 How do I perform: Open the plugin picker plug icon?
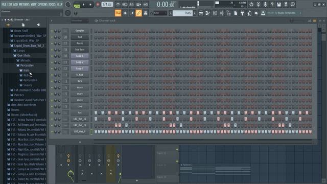pyautogui.click(x=242, y=13)
